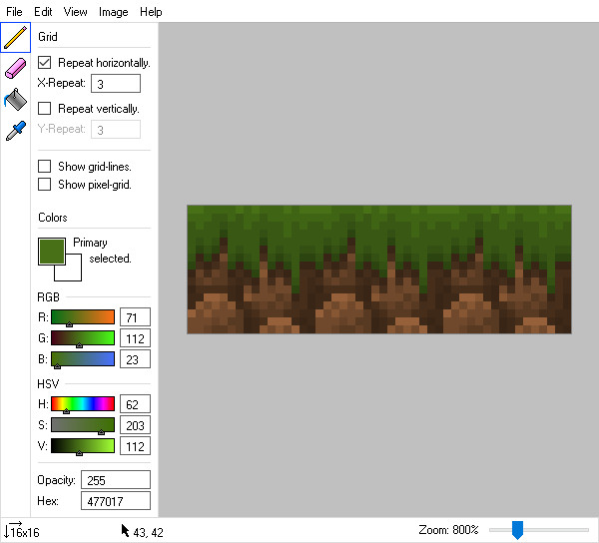Open the Help menu
599x543 pixels.
point(151,12)
